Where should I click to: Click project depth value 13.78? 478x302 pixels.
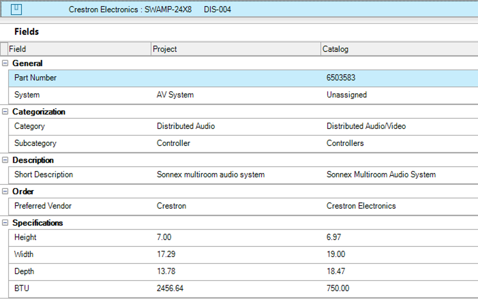[166, 271]
